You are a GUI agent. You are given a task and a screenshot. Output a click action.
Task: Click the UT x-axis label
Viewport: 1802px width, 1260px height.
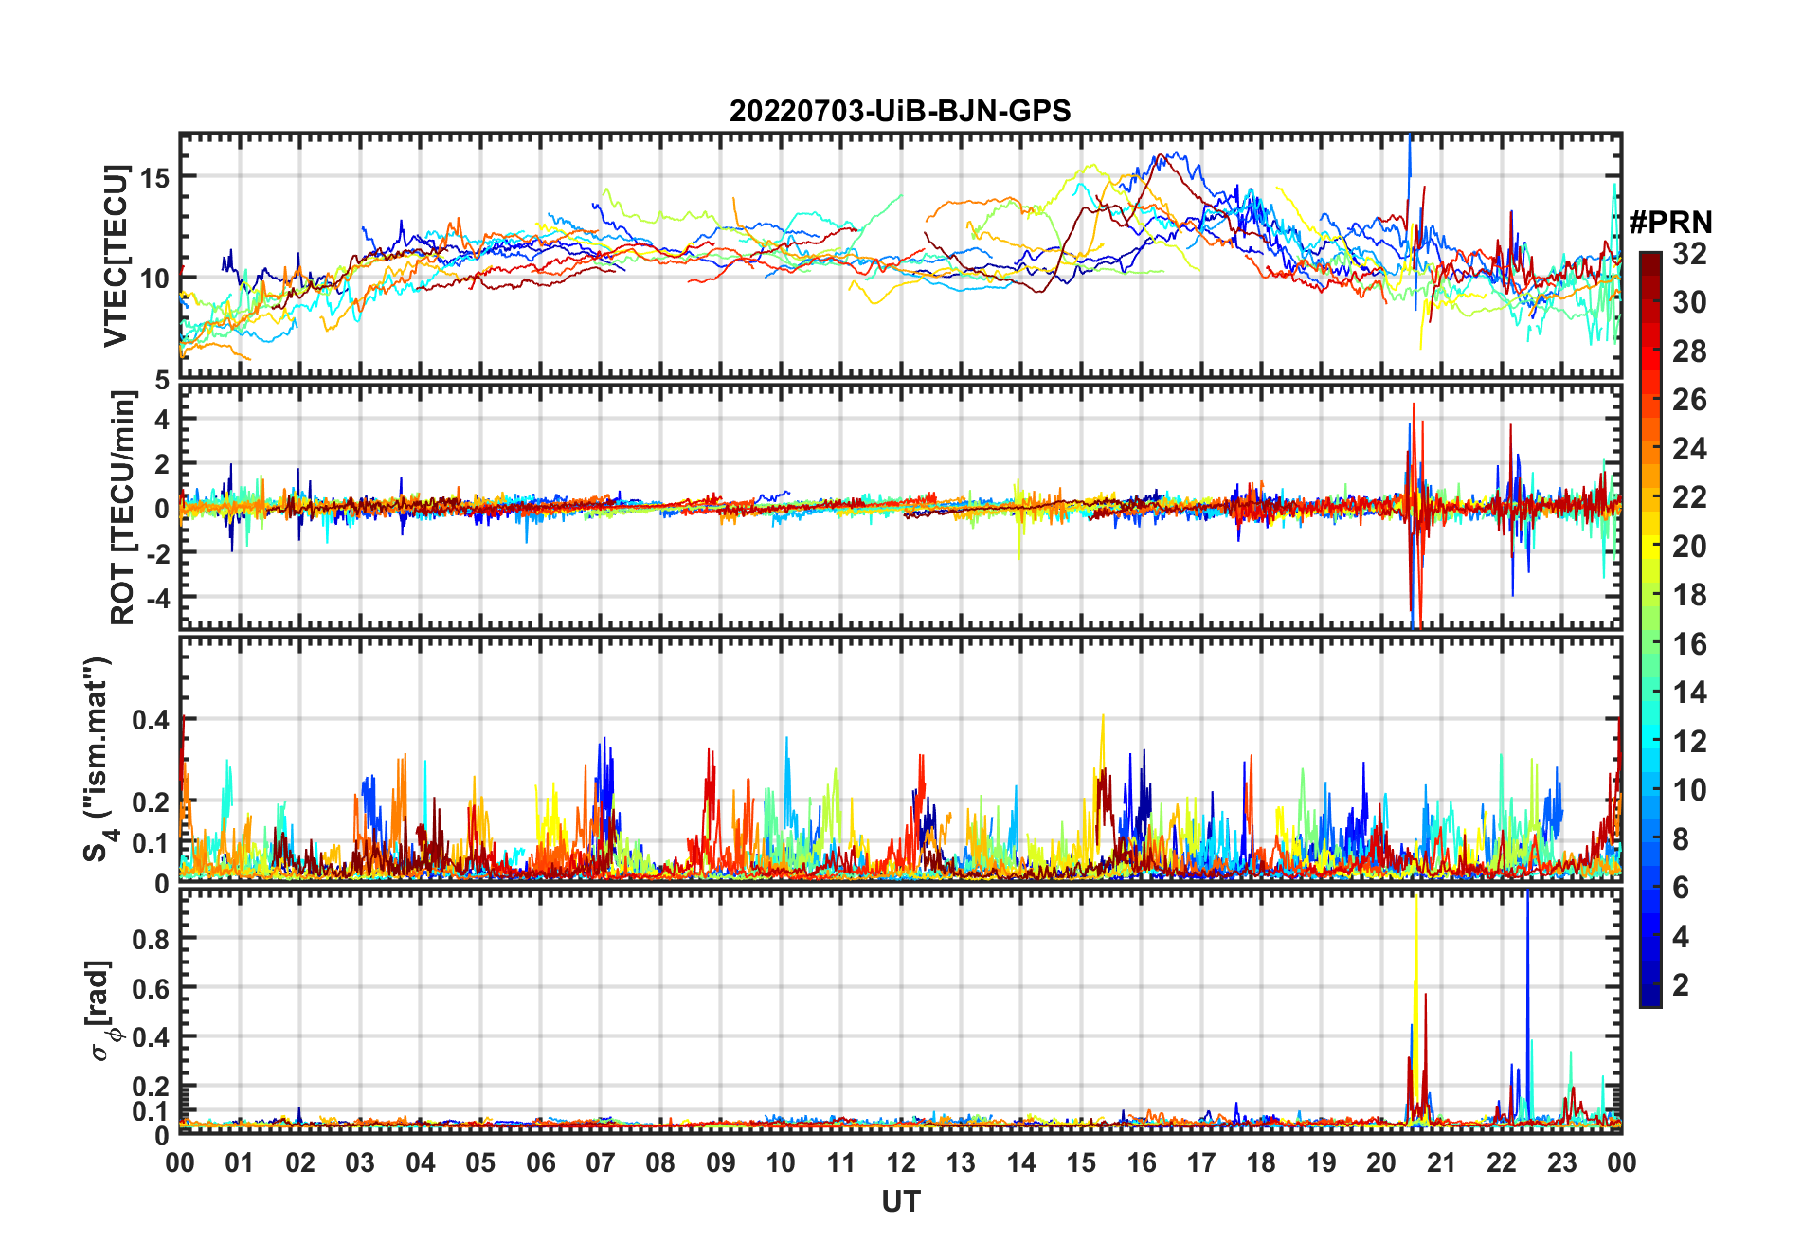pos(900,1201)
